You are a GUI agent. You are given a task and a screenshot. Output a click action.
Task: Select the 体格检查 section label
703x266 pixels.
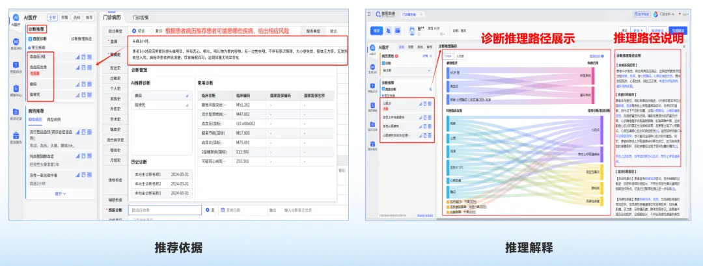point(115,180)
